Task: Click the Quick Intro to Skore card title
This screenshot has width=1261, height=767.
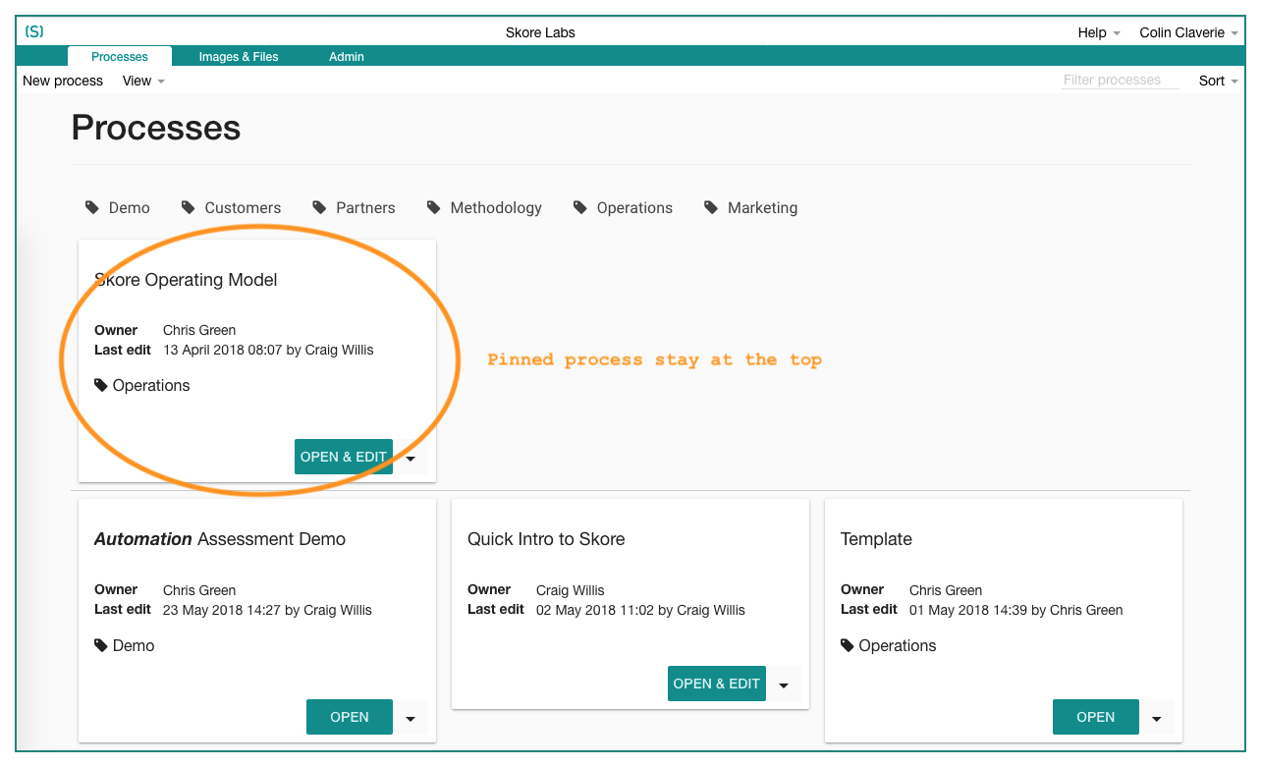Action: [x=546, y=539]
